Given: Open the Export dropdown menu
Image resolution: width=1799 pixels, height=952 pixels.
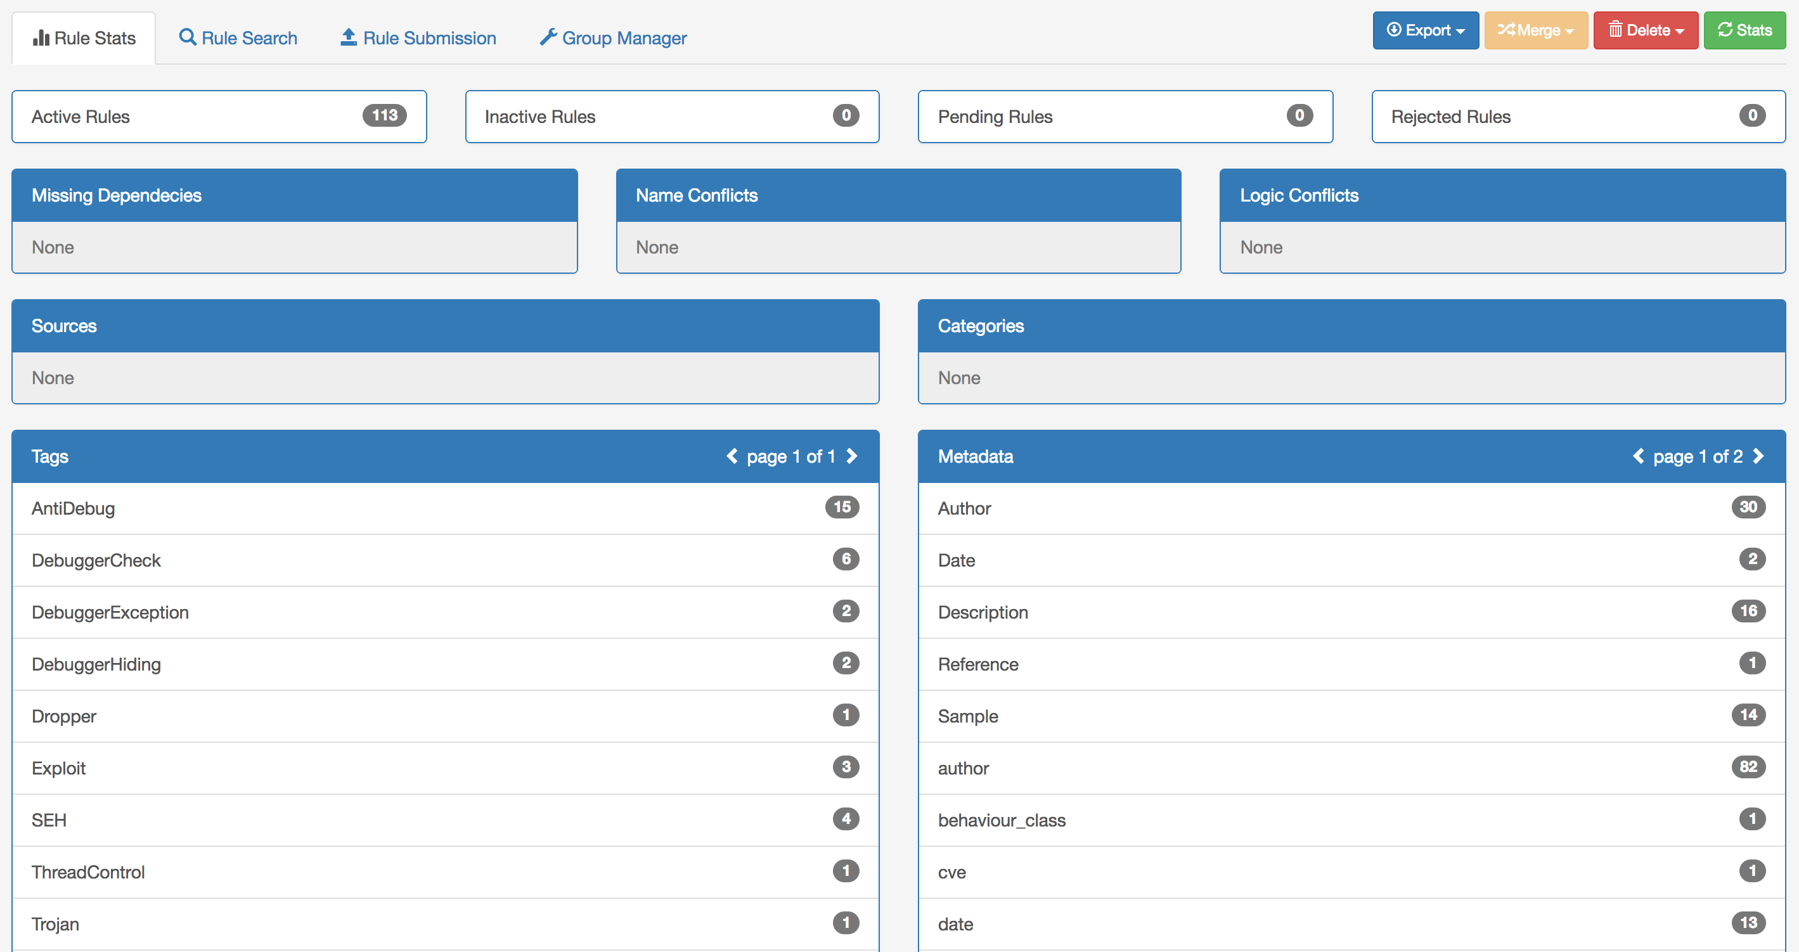Looking at the screenshot, I should tap(1426, 30).
